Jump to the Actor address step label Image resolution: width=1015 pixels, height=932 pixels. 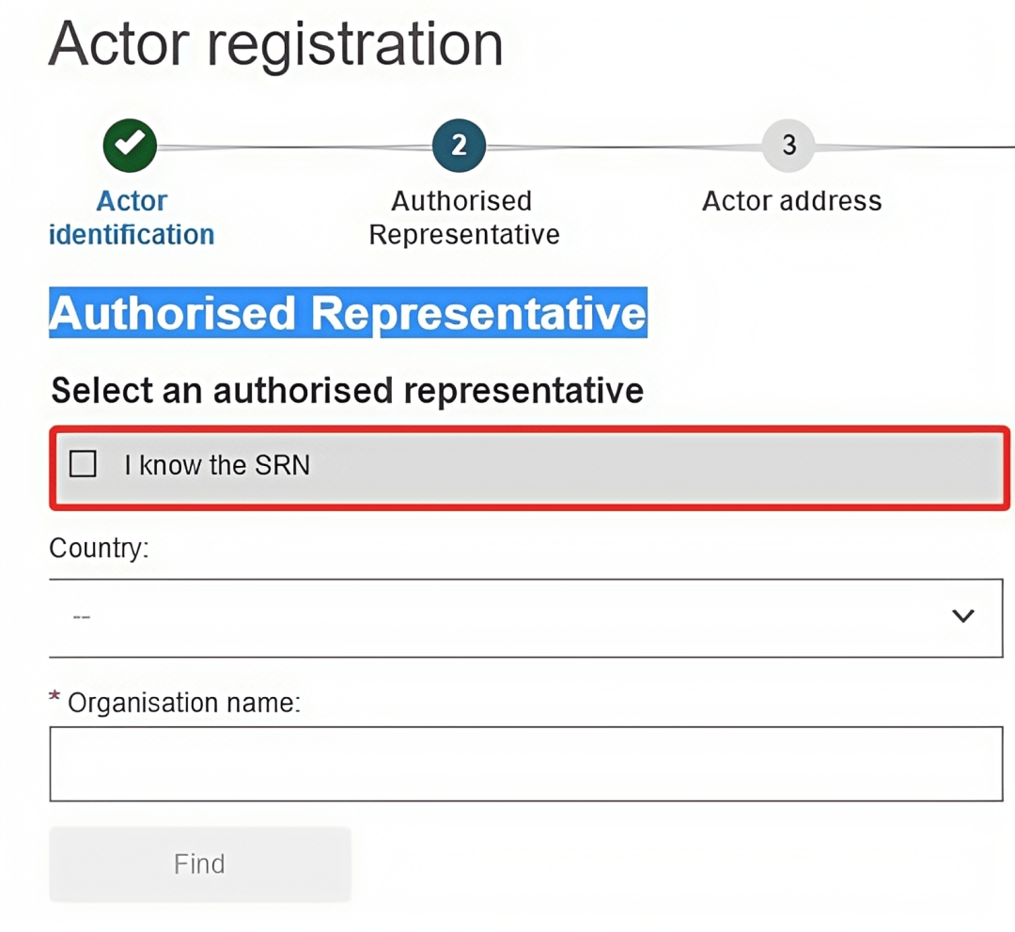click(x=791, y=201)
